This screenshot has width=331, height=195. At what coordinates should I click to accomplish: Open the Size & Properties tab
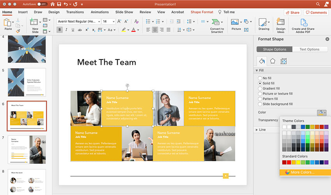tap(283, 61)
